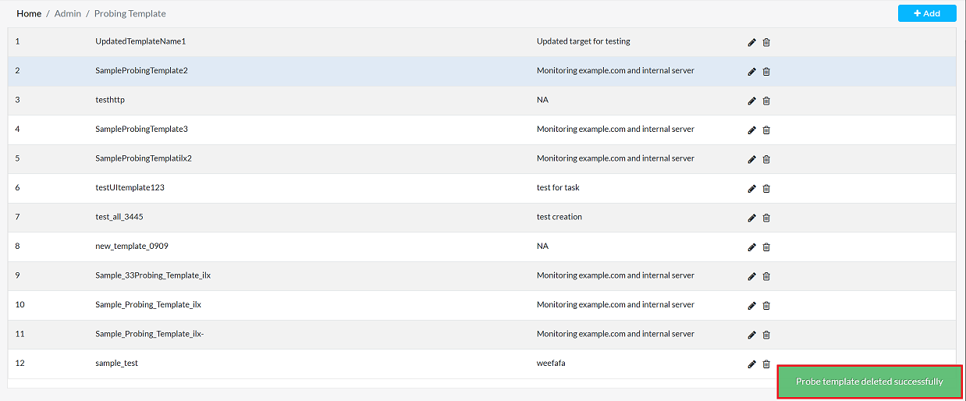The width and height of the screenshot is (966, 401).
Task: Remove SampleProbingTemplatilx2 using trash icon
Action: tap(766, 159)
